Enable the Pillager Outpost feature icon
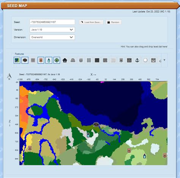The image size is (180, 178). [x=81, y=60]
